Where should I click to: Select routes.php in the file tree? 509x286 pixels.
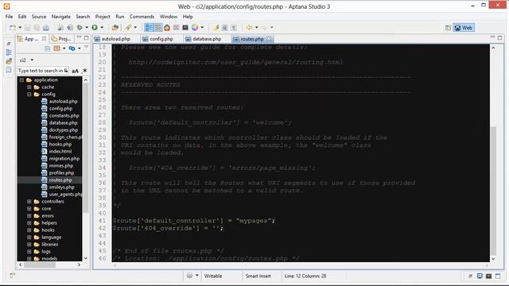coord(60,180)
